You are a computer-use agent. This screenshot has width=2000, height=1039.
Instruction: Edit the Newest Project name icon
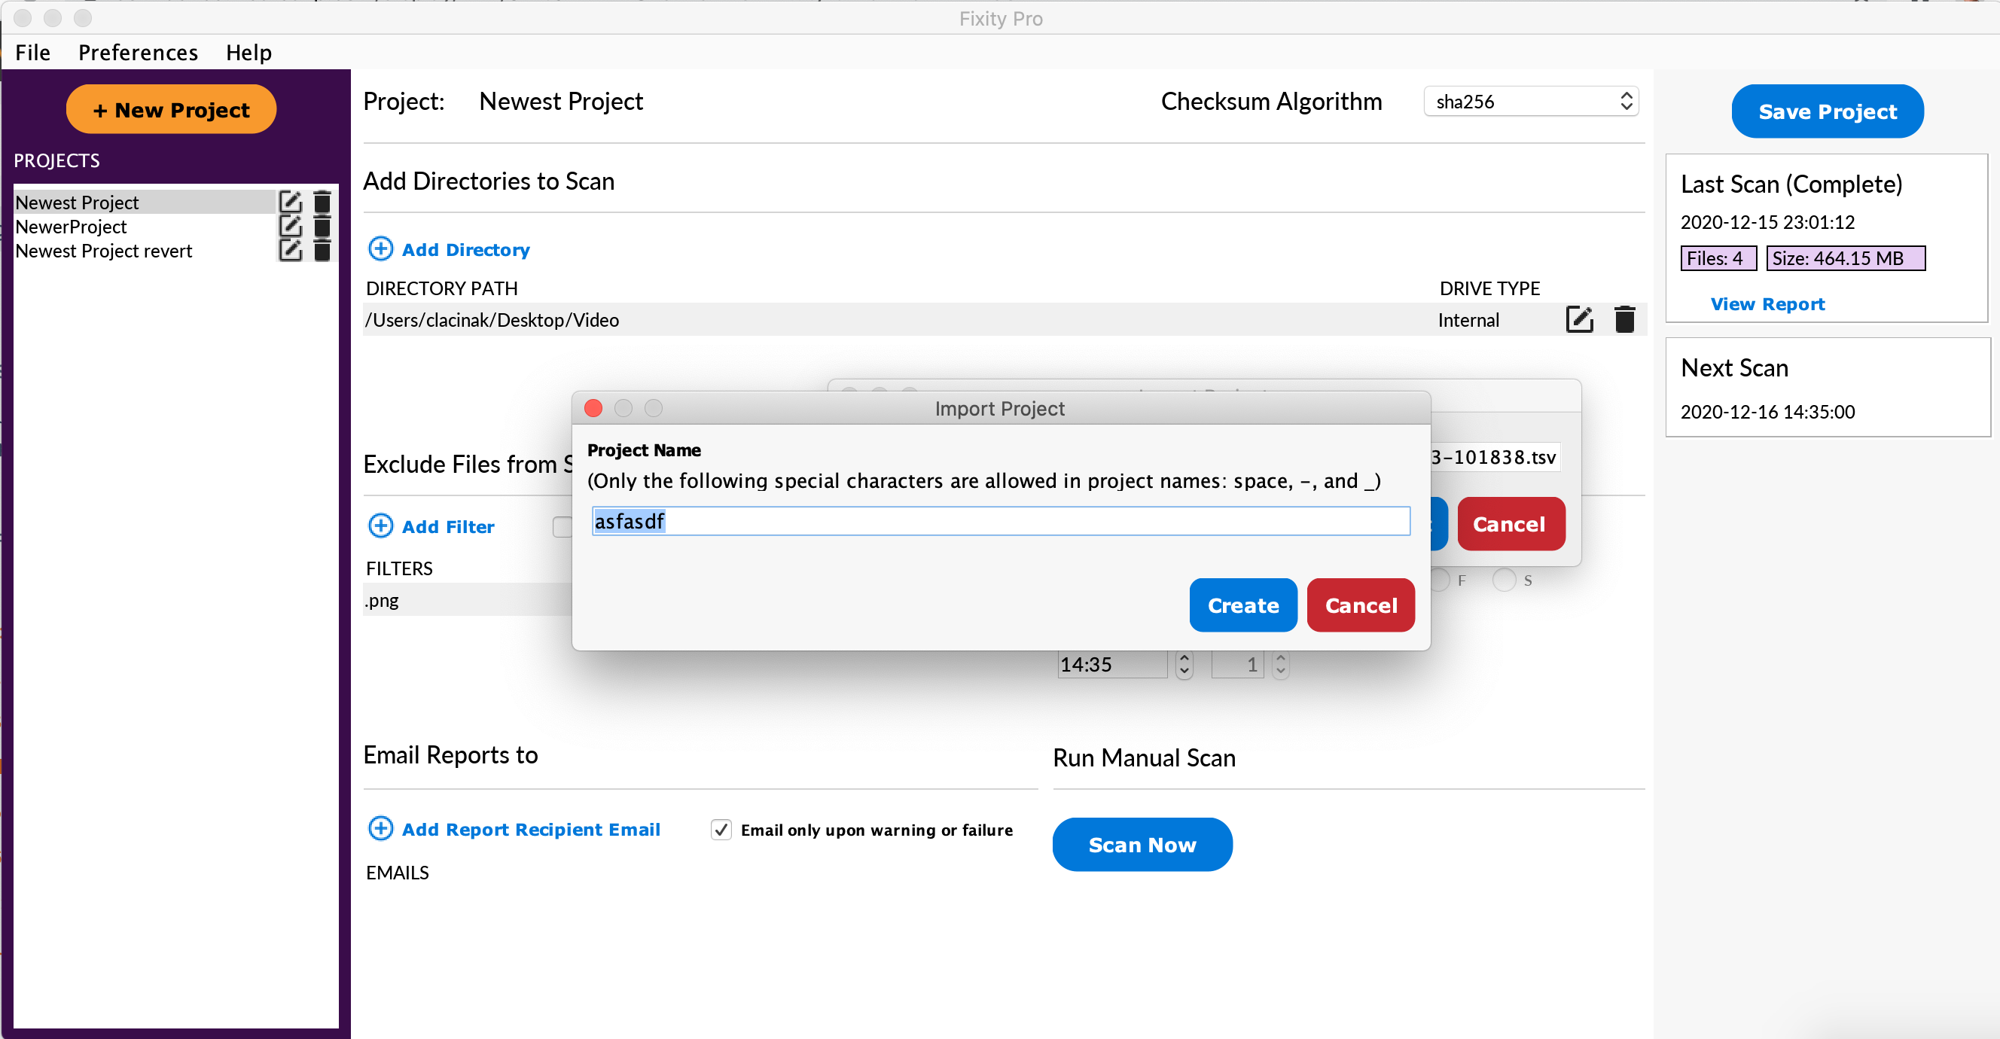(x=290, y=203)
